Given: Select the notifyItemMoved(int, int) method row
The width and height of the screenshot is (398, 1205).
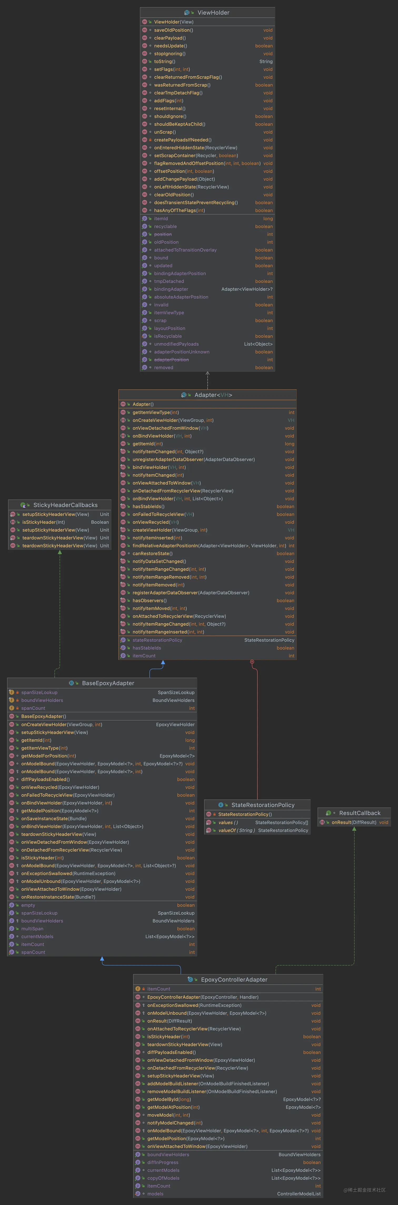Looking at the screenshot, I should coord(207,609).
